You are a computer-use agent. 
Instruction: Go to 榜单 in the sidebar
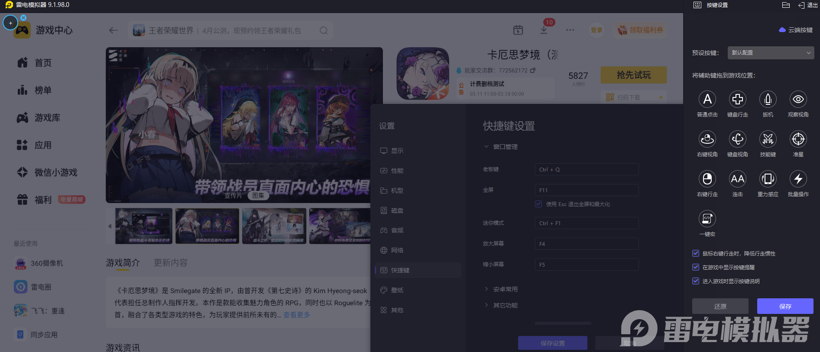point(35,90)
